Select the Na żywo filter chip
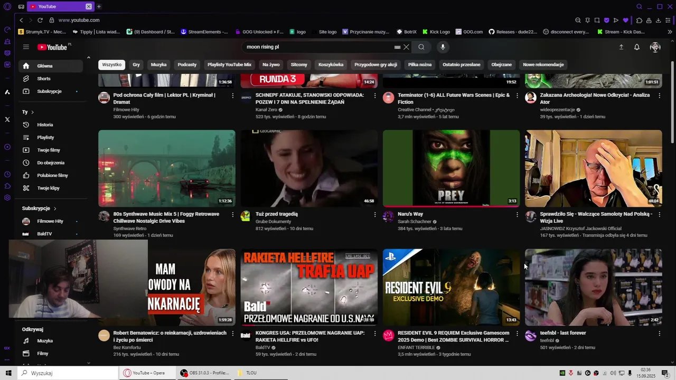The width and height of the screenshot is (676, 380). click(271, 64)
